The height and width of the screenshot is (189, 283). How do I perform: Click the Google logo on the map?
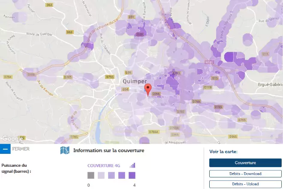(12, 139)
